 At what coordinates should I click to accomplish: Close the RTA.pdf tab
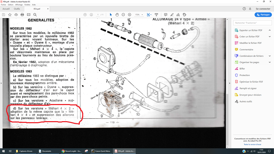48,9
